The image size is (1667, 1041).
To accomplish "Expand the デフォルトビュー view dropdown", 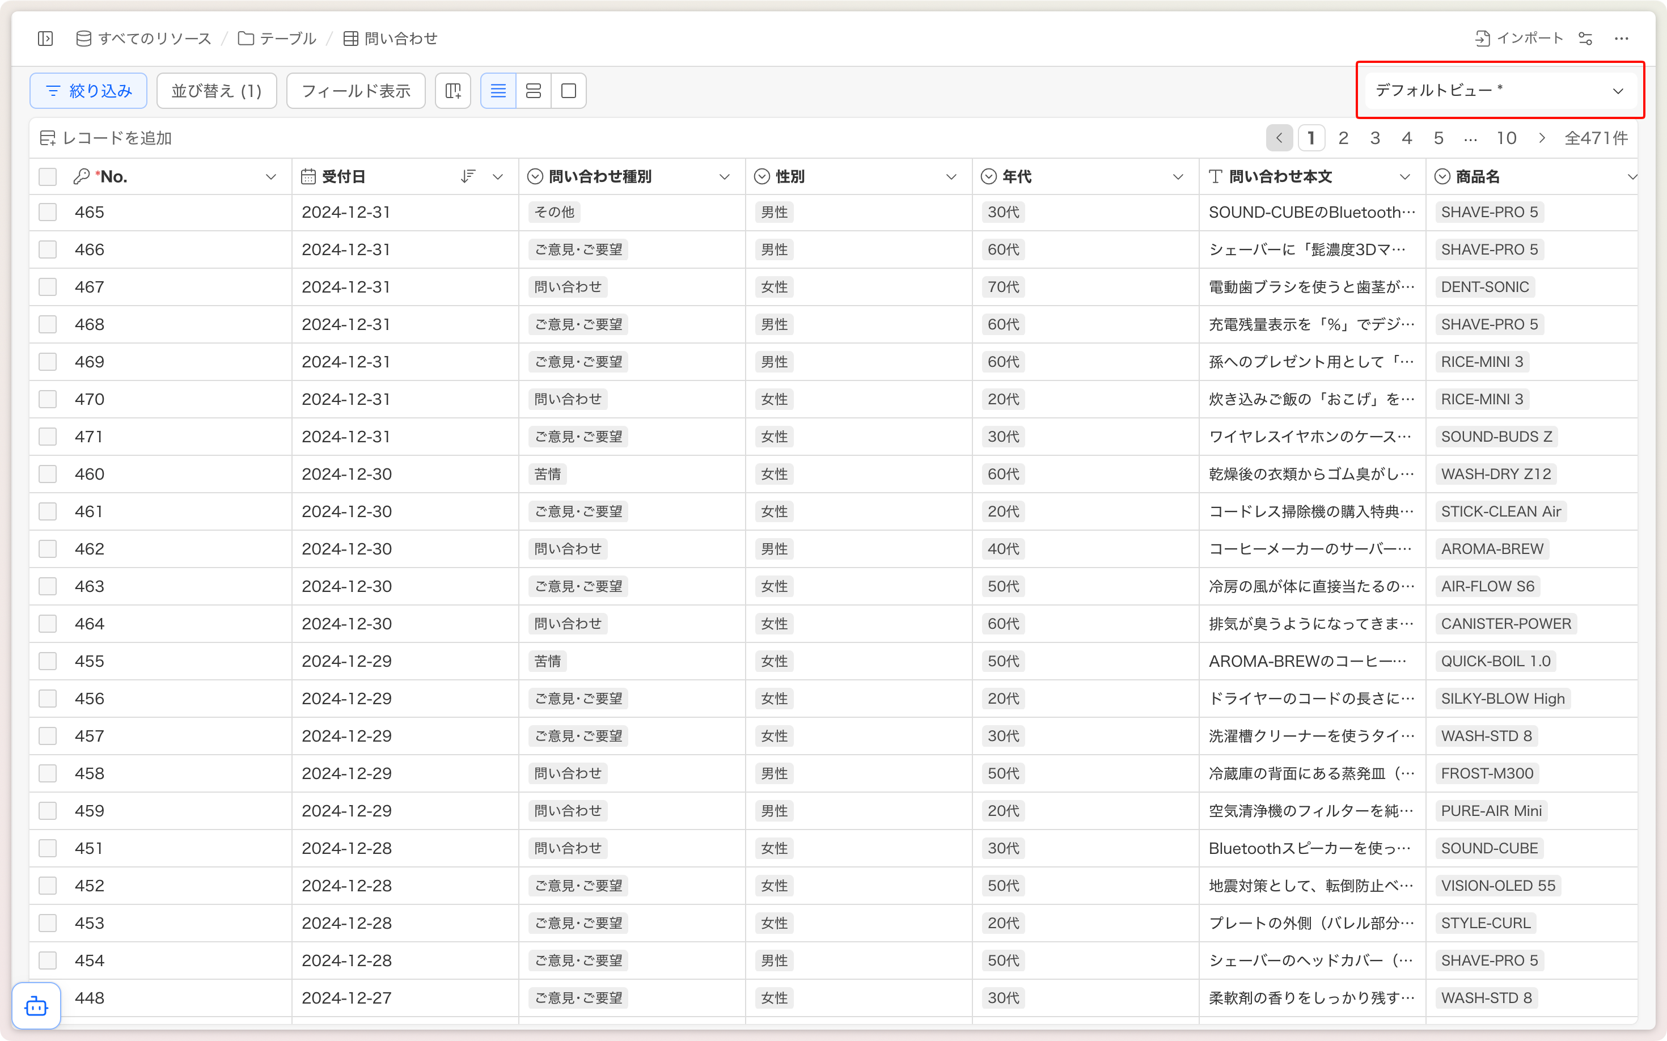I will pos(1500,91).
